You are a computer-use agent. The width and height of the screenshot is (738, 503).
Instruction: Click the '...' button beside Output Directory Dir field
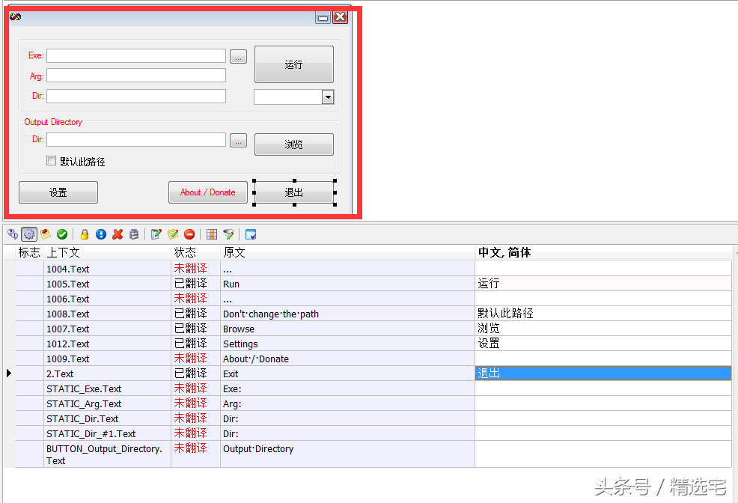pyautogui.click(x=238, y=140)
